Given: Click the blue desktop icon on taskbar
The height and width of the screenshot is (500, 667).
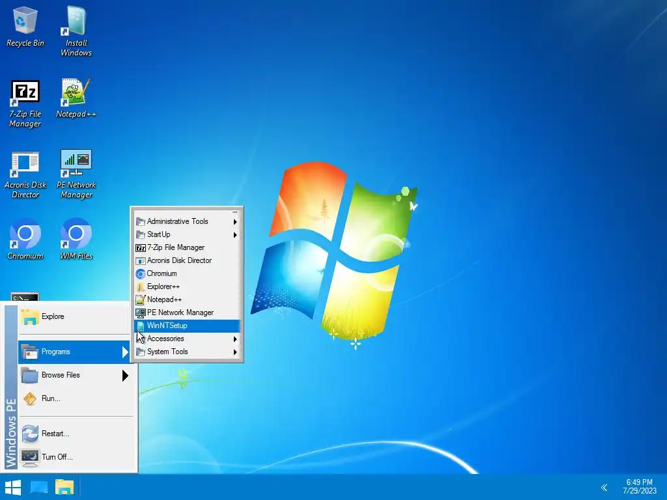Looking at the screenshot, I should click(39, 487).
